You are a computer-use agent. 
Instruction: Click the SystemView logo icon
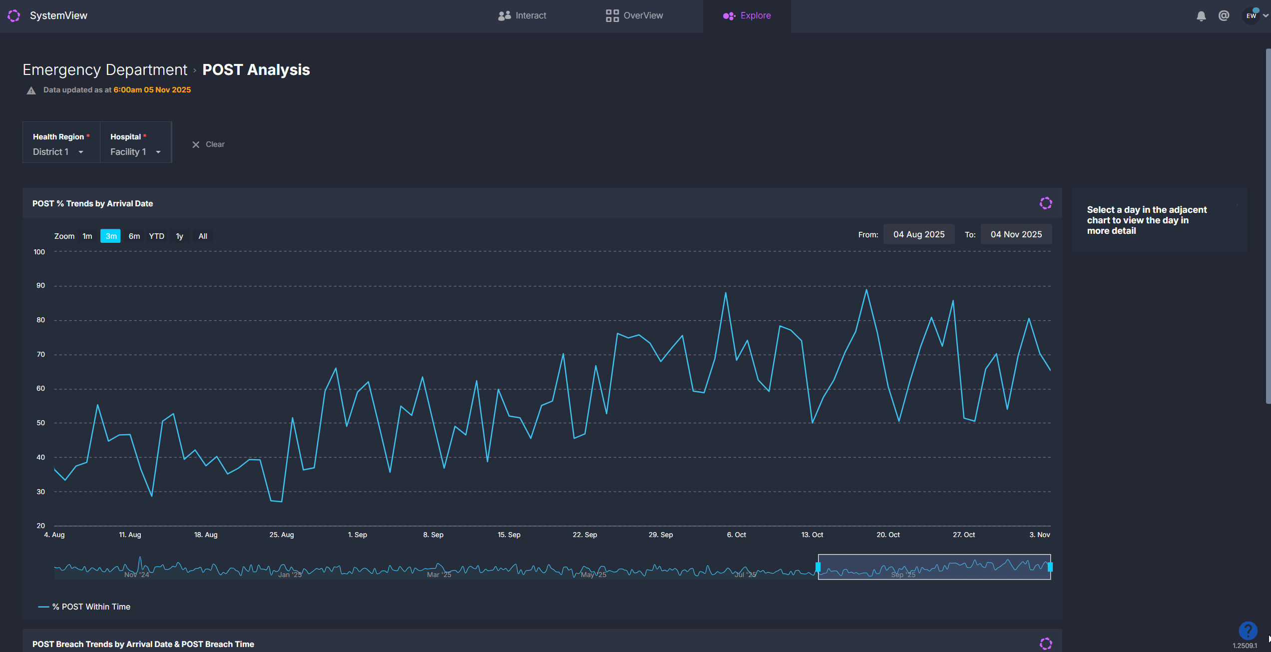(x=14, y=15)
